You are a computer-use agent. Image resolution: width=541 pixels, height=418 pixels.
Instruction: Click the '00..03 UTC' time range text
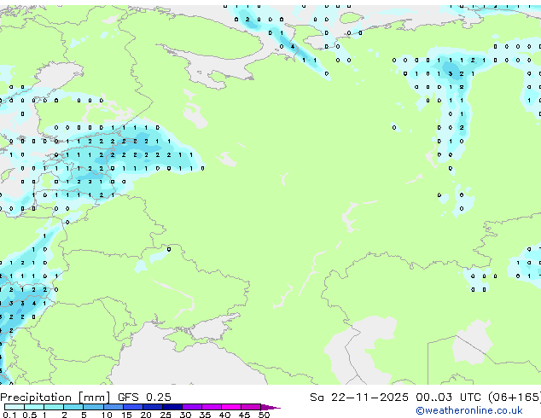click(448, 398)
